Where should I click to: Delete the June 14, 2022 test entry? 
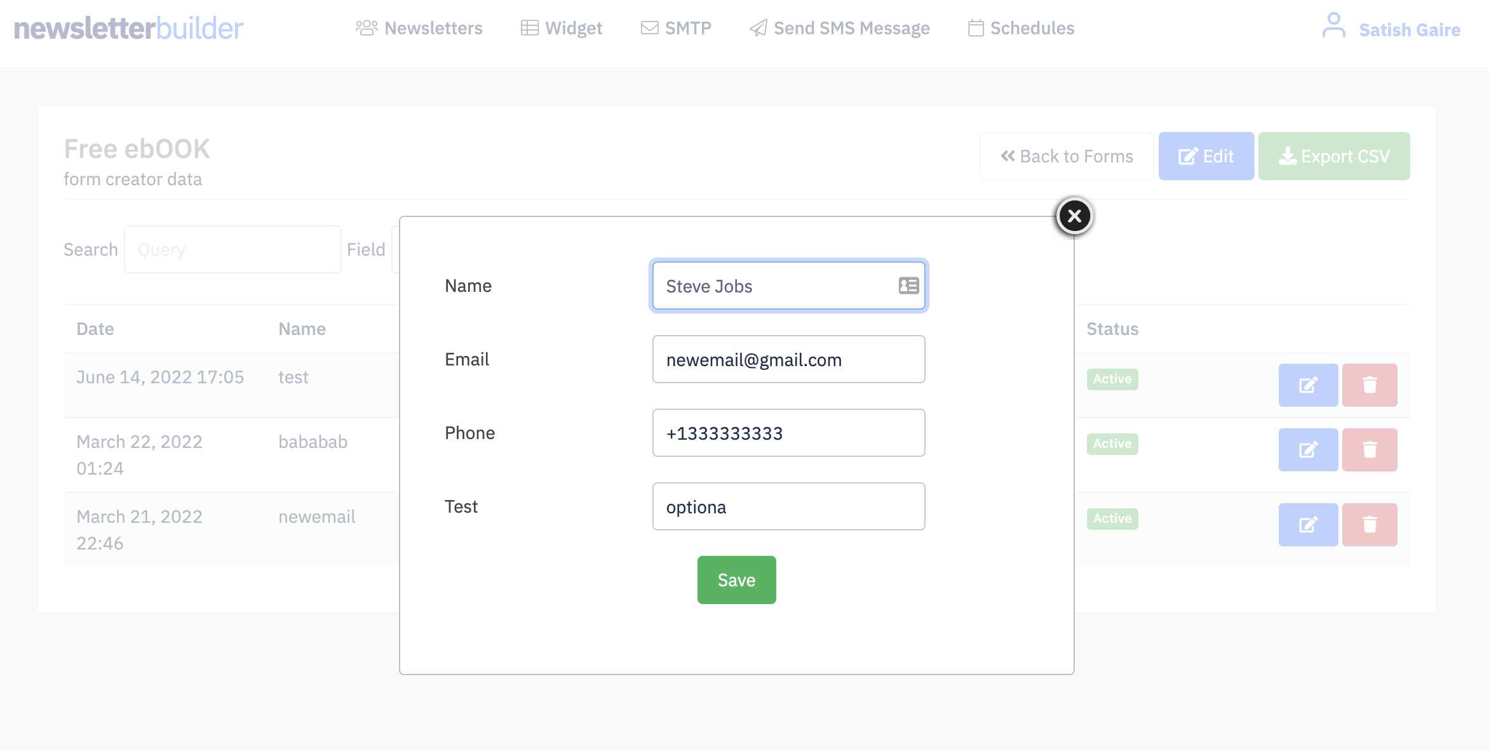(x=1370, y=385)
